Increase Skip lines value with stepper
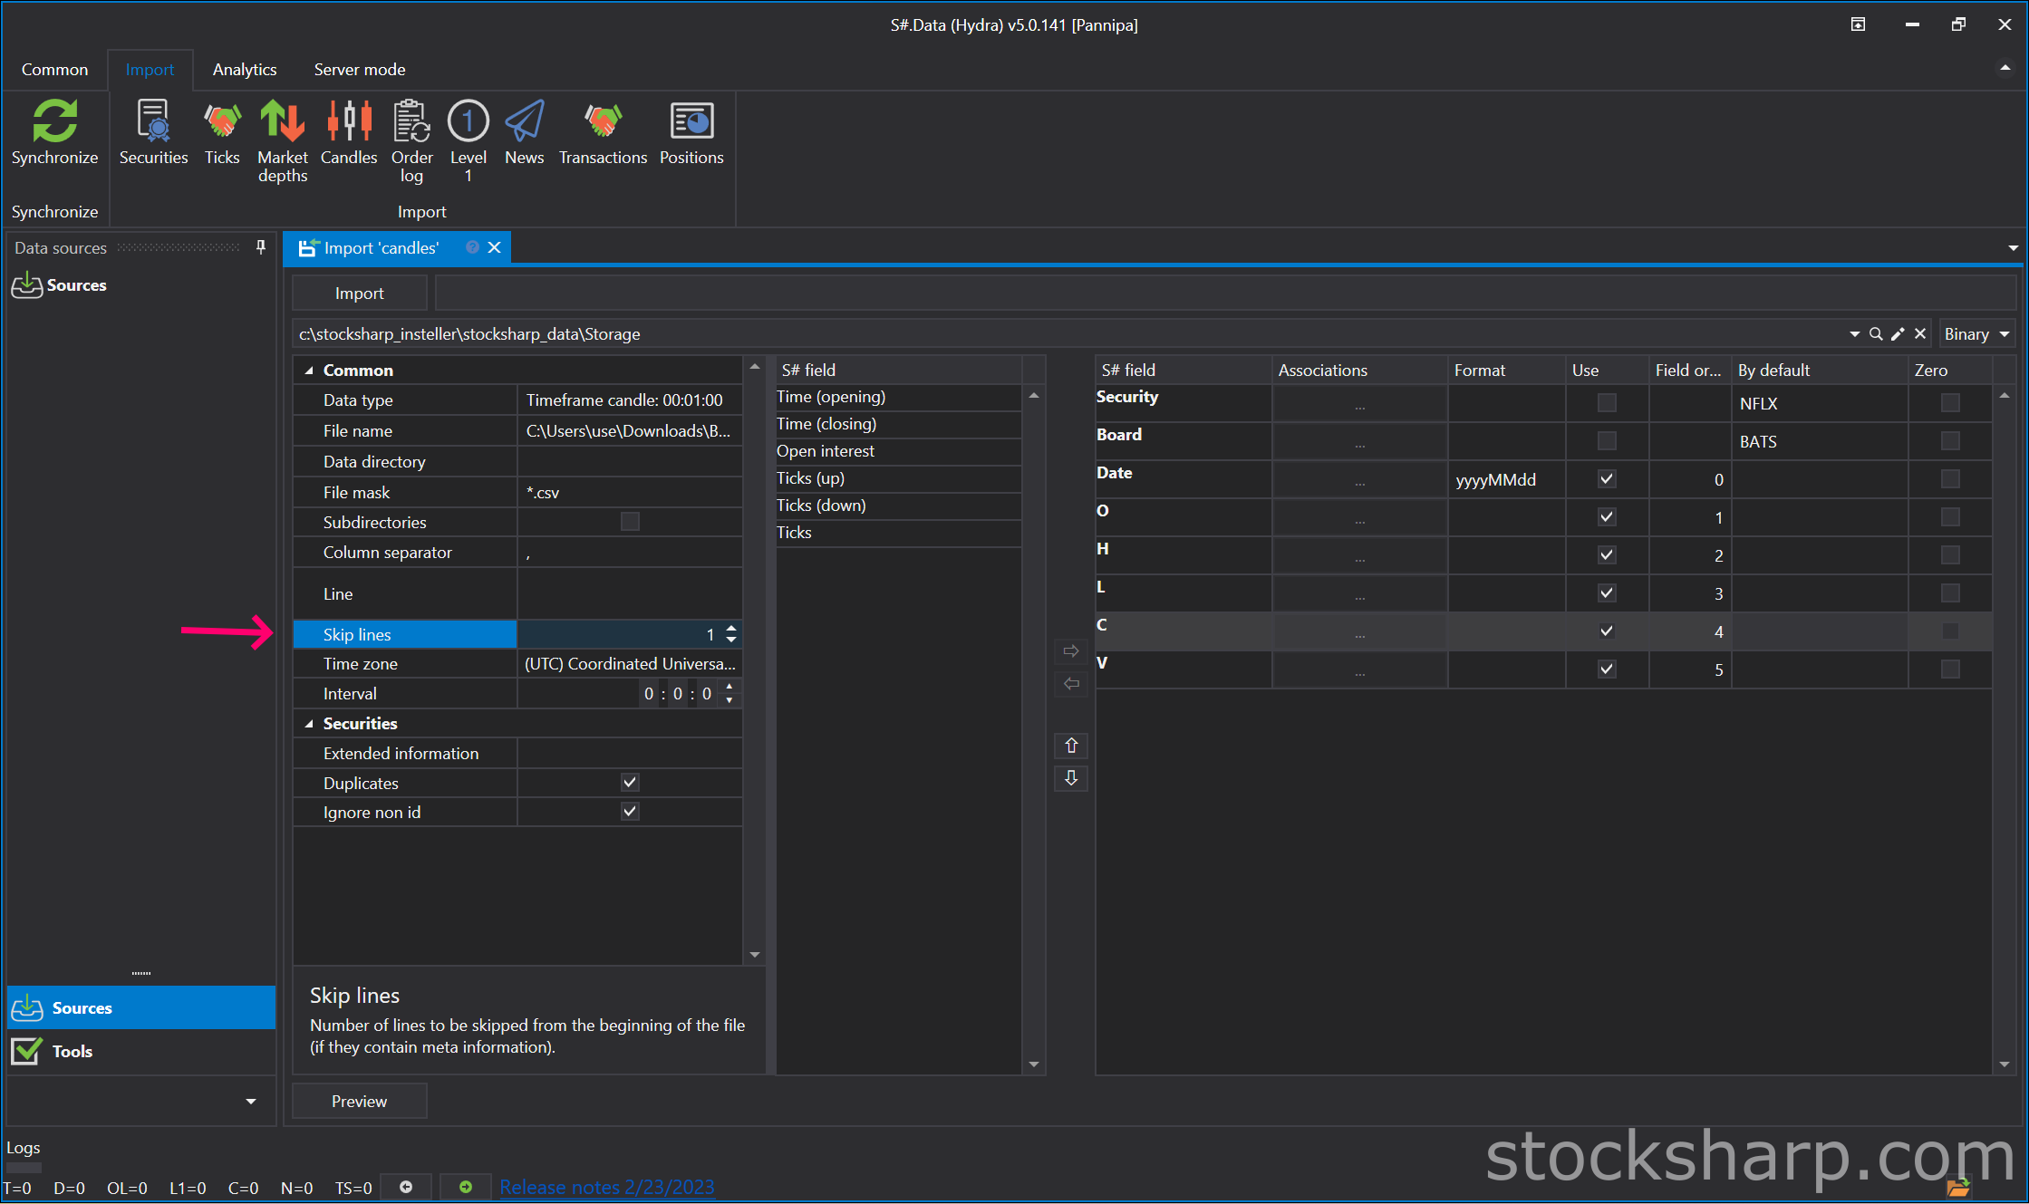The image size is (2029, 1204). click(731, 629)
